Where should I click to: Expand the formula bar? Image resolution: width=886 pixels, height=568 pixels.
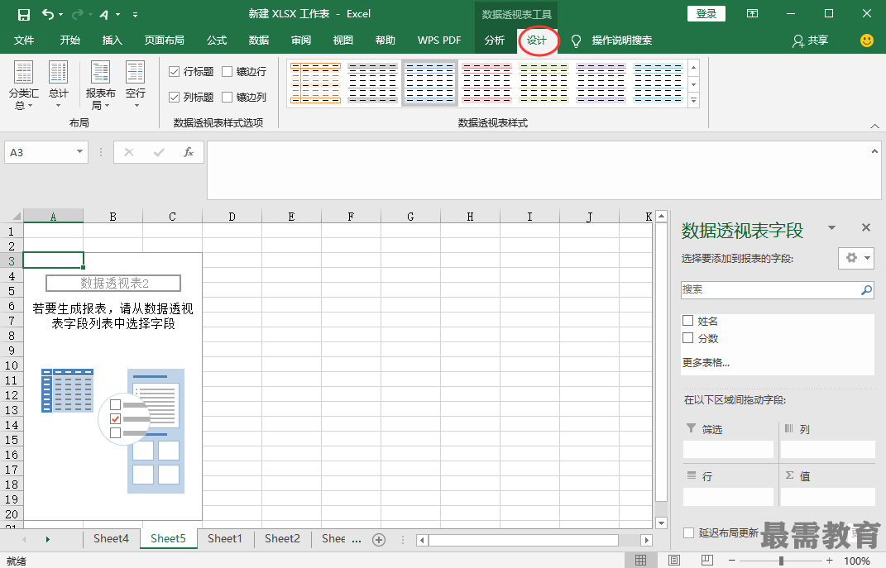pyautogui.click(x=874, y=150)
